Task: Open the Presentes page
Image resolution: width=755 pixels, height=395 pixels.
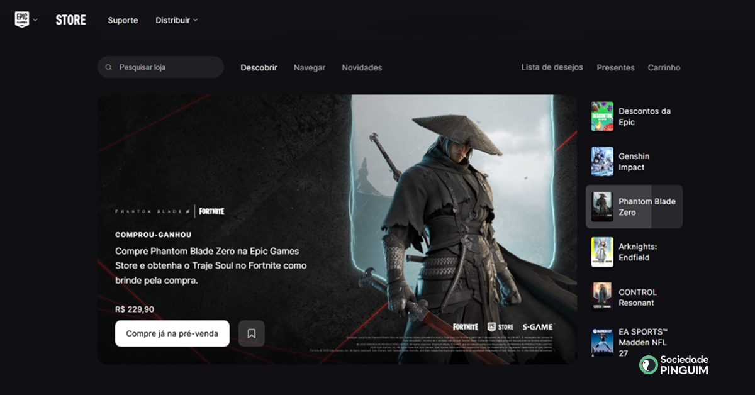Action: 615,67
